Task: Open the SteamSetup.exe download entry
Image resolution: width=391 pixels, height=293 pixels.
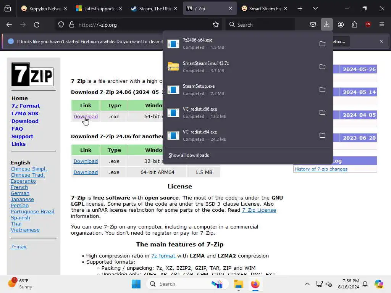Action: (239, 89)
